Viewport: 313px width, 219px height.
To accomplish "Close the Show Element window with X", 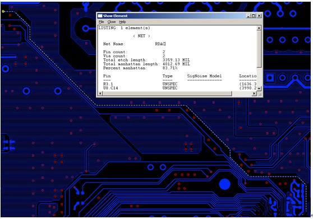I will coord(259,16).
